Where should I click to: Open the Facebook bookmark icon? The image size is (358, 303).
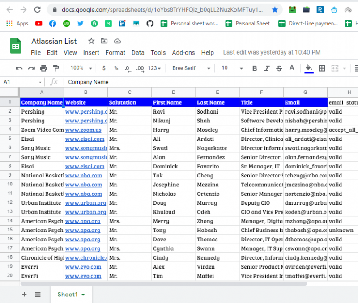click(52, 24)
